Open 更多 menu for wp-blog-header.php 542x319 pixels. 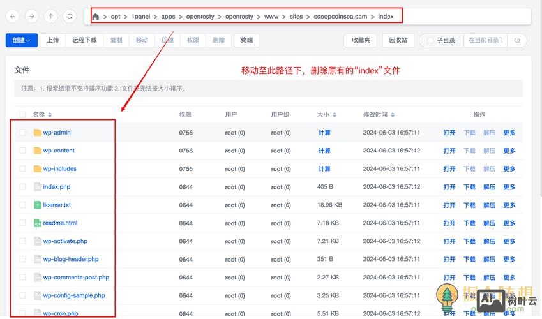(509, 259)
